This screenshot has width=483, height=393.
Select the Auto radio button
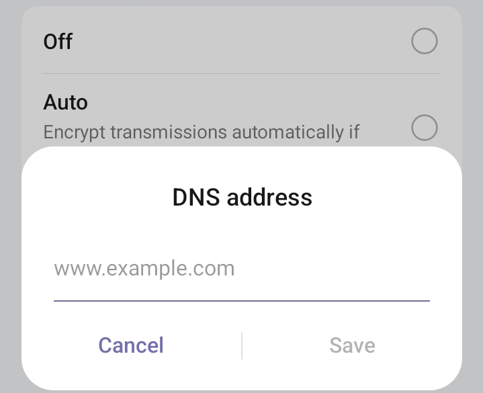pyautogui.click(x=424, y=128)
